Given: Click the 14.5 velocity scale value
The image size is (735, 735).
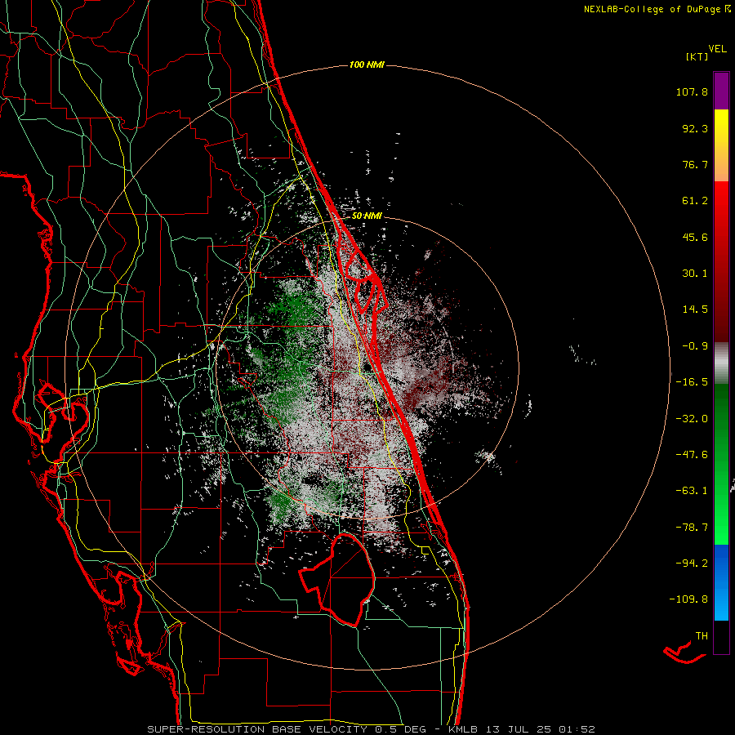Looking at the screenshot, I should click(x=695, y=310).
